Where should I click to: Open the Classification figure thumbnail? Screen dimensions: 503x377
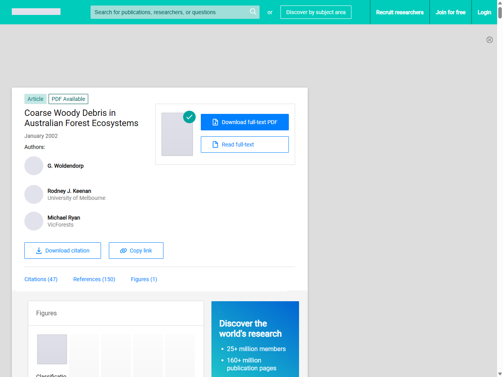52,349
